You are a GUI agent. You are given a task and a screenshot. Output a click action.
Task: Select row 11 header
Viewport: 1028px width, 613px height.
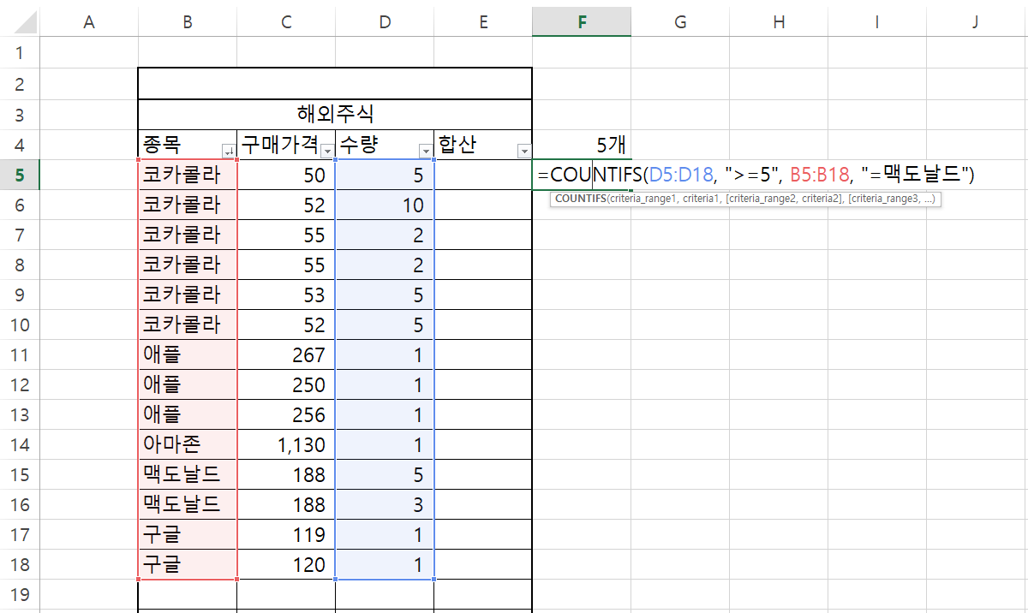pos(20,354)
